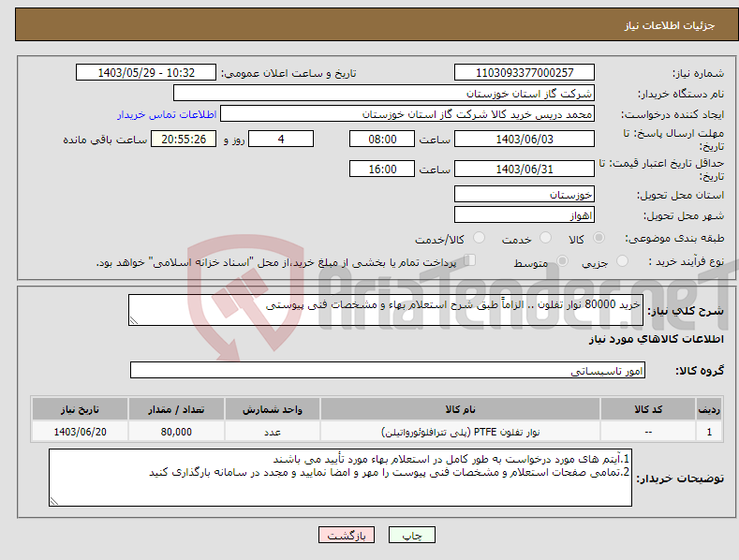
Task: Click the deadline time field 08:00
Action: click(382, 139)
